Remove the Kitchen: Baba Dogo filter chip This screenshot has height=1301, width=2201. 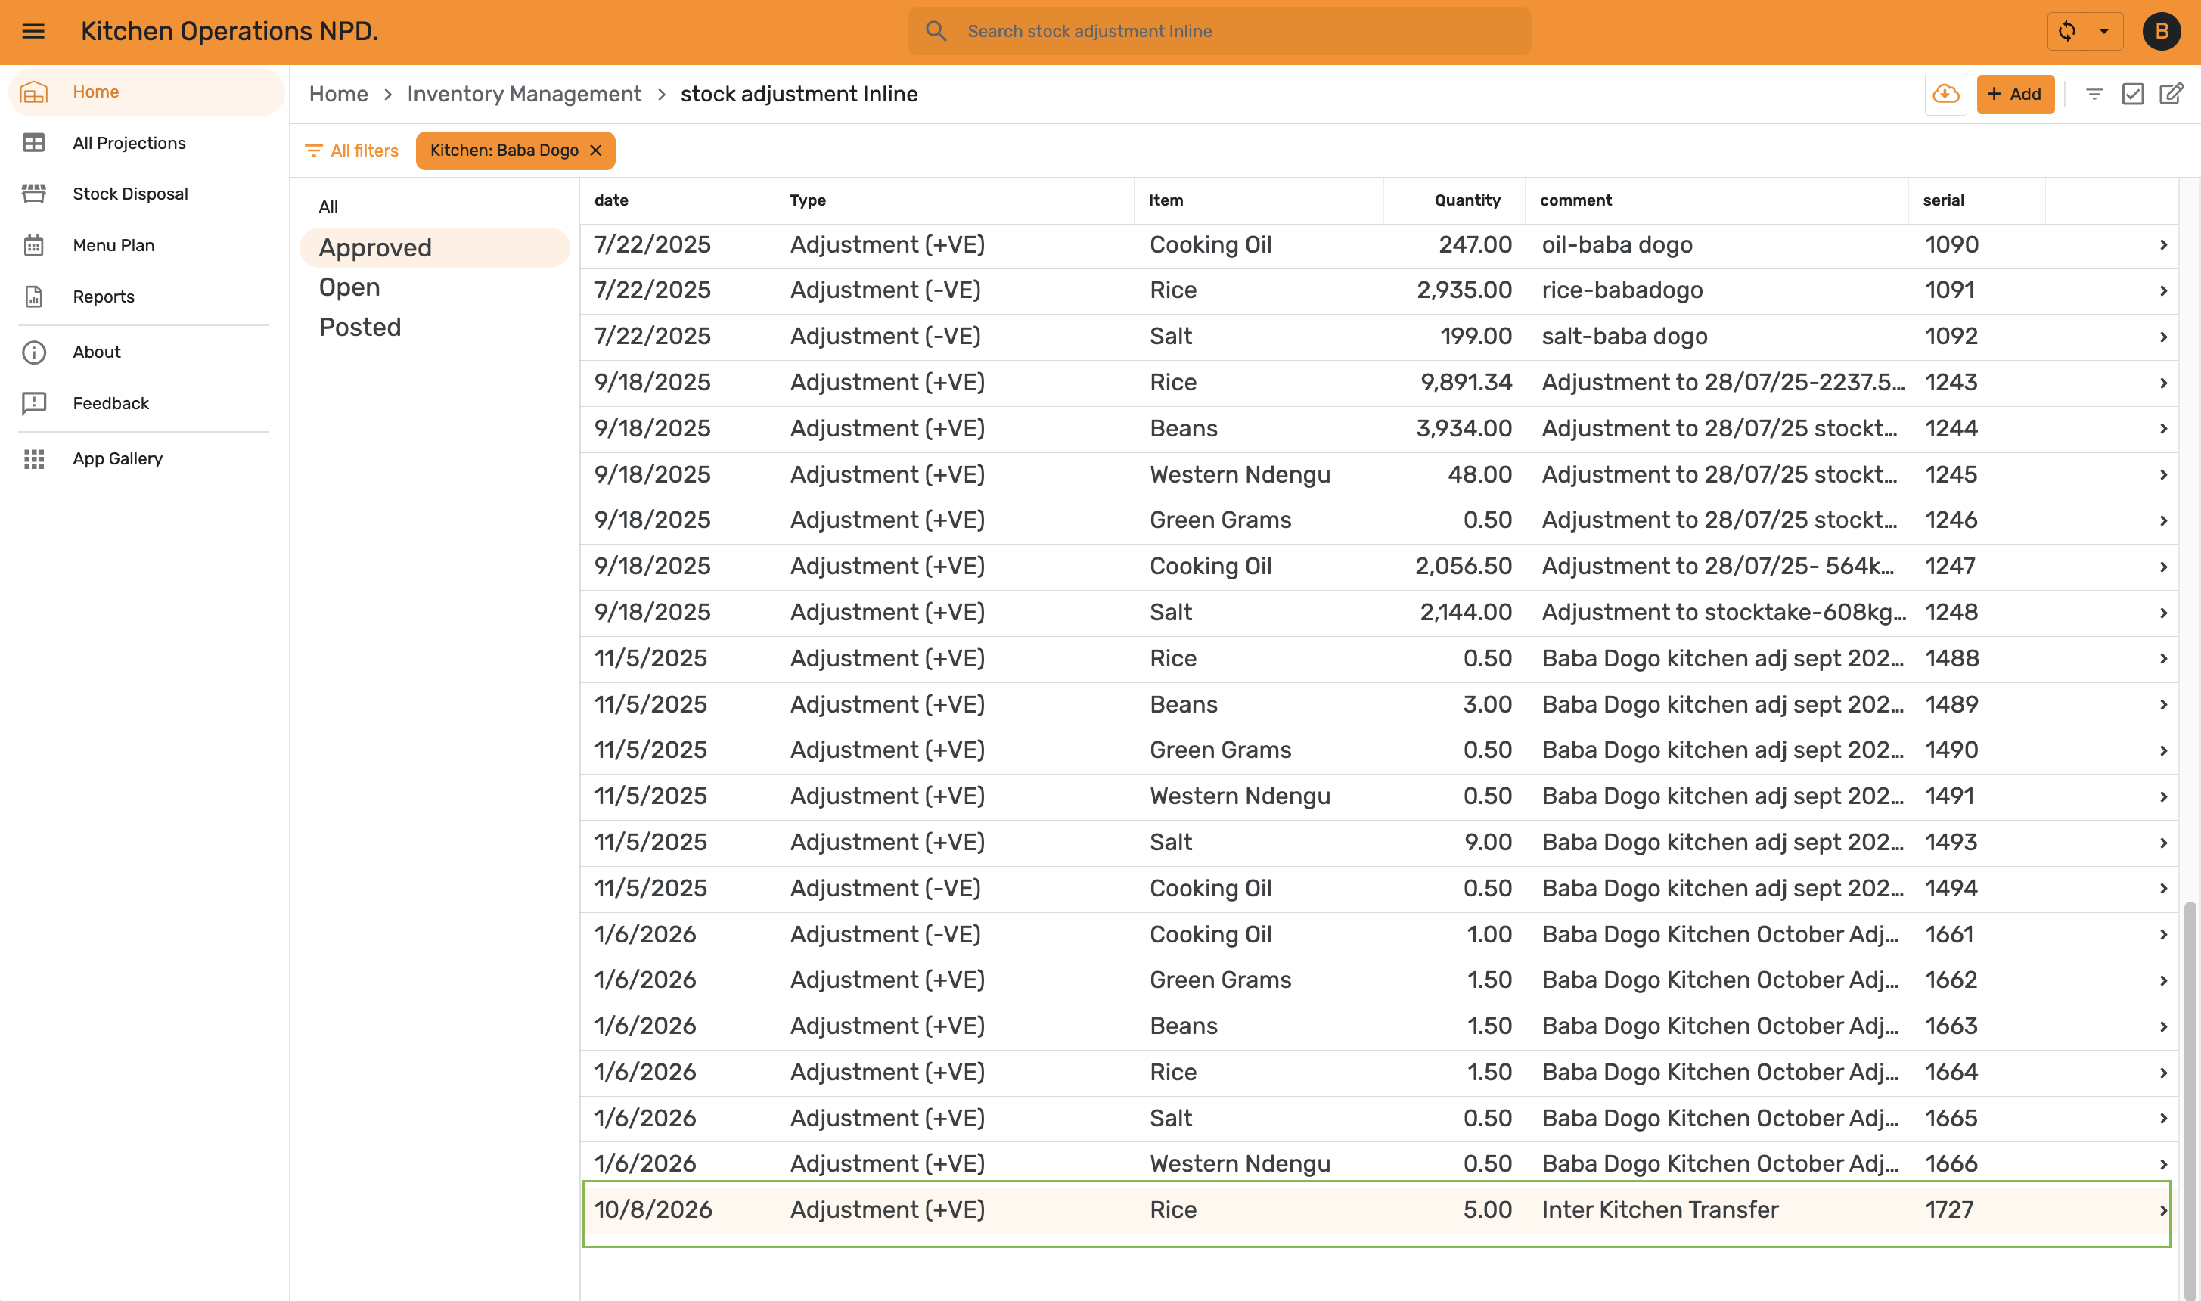click(x=596, y=151)
